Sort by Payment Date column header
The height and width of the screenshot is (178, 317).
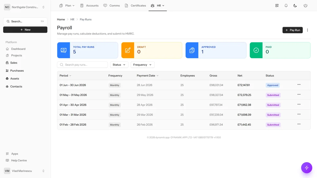pyautogui.click(x=148, y=76)
